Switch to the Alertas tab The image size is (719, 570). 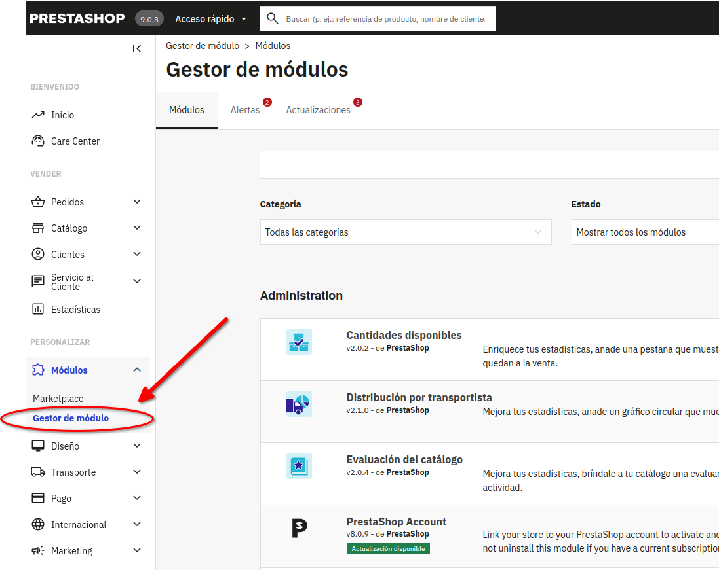[x=245, y=110]
